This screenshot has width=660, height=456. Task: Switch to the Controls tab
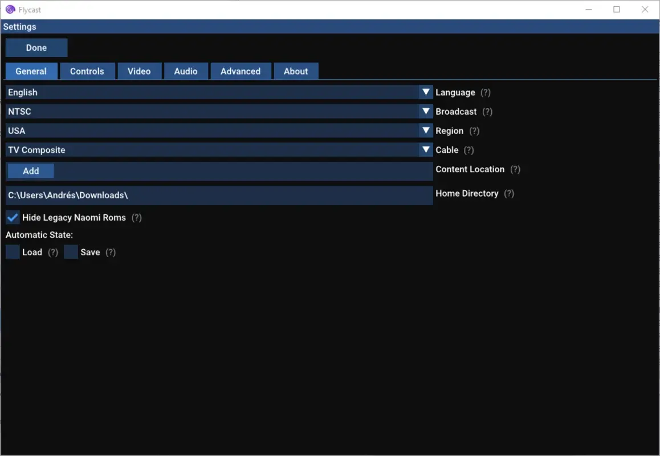pos(87,71)
